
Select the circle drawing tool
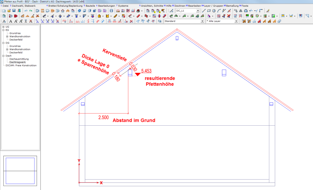(x=214, y=11)
